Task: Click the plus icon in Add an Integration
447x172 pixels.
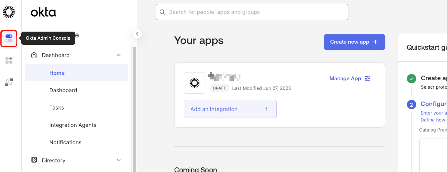Action: tap(267, 109)
